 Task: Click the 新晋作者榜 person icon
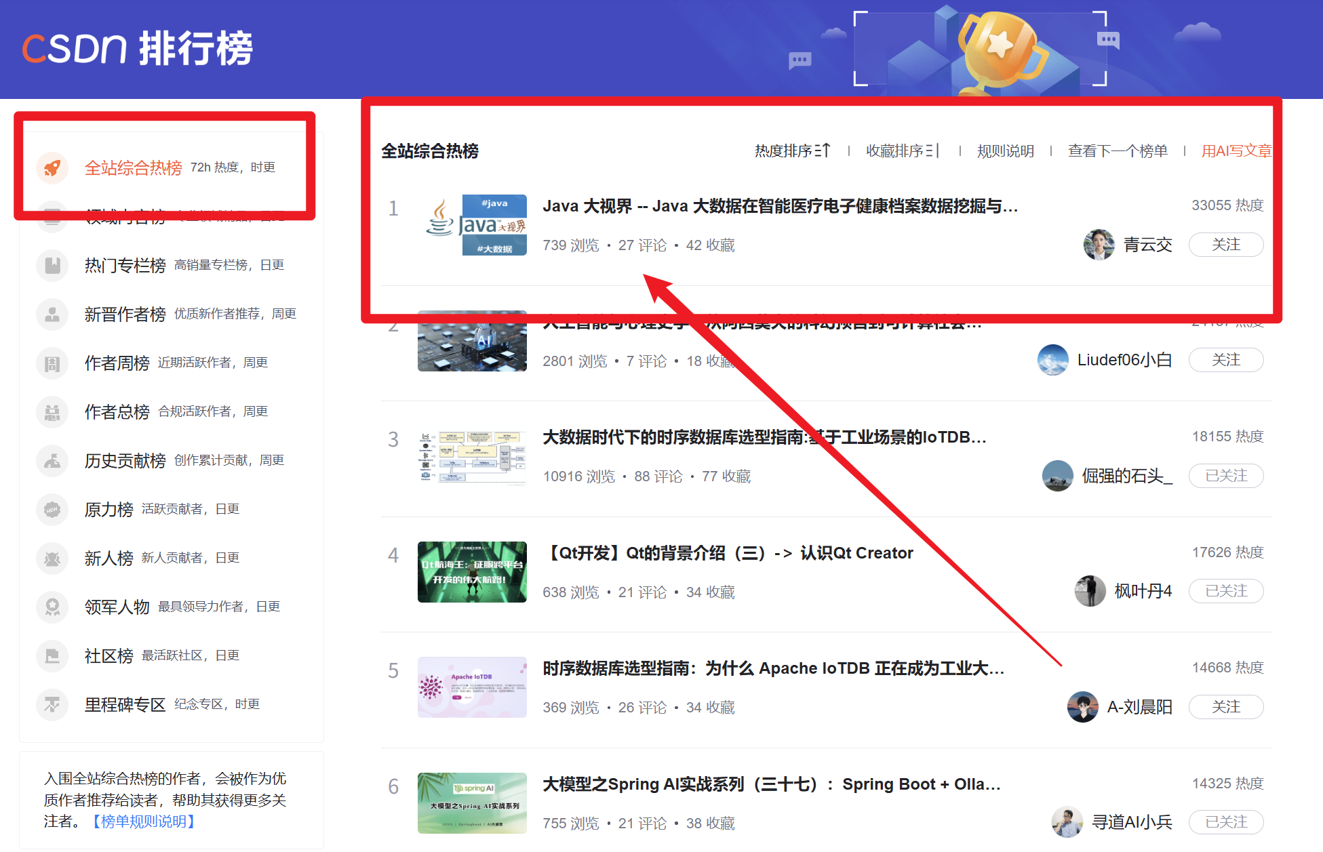[x=52, y=314]
